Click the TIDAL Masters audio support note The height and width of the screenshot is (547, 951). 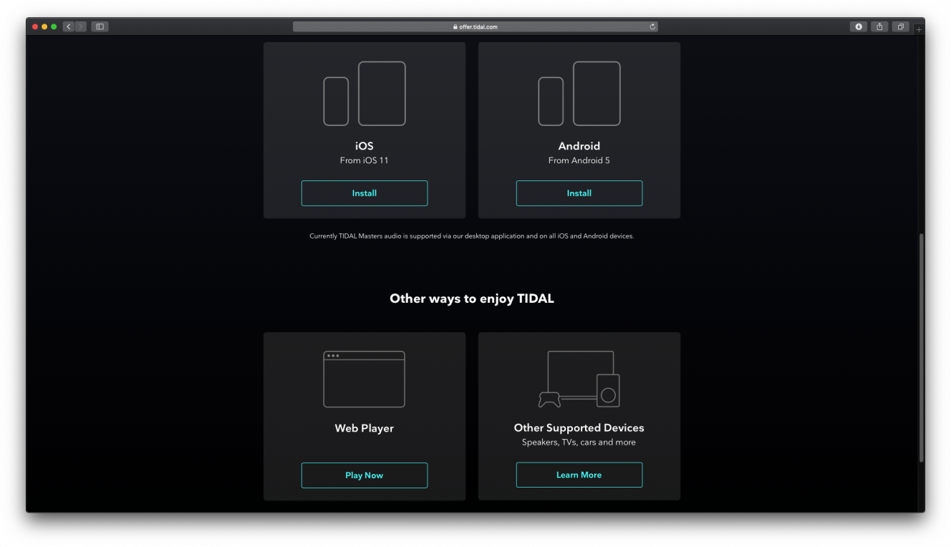coord(471,236)
